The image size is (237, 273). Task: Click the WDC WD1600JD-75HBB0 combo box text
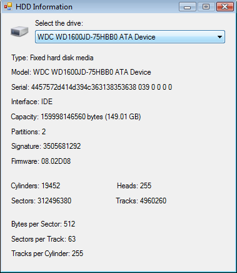click(96, 37)
